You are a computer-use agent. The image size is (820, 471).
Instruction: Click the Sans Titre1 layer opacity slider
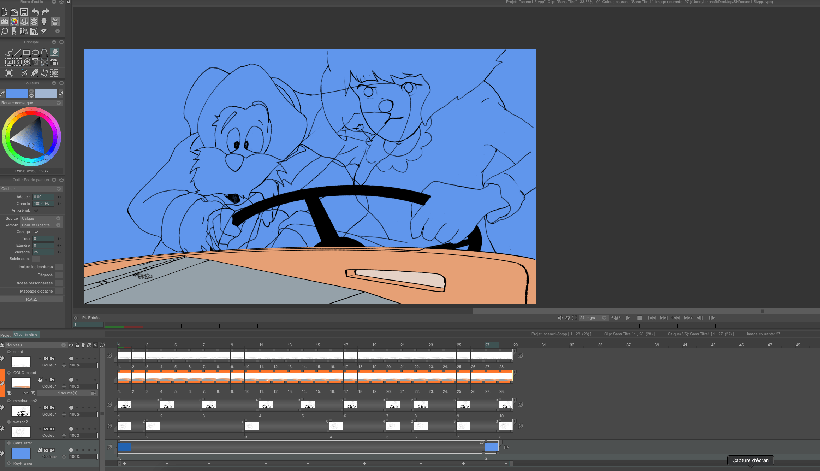pos(83,457)
